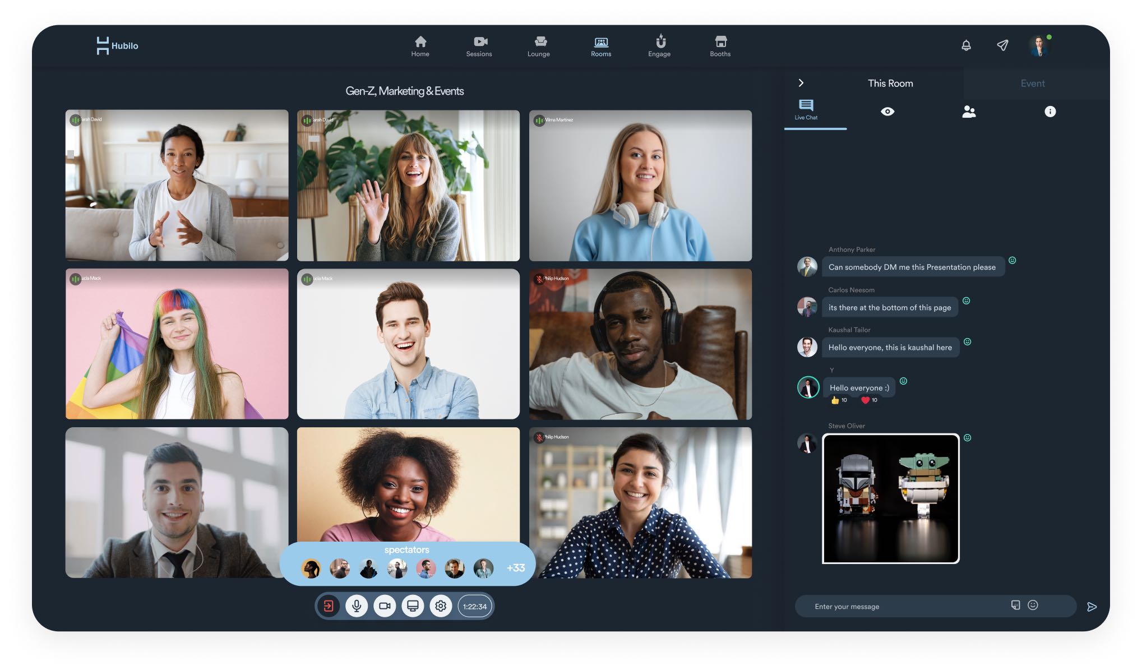The image size is (1142, 670).
Task: Open the emoji picker in message box
Action: 1033,605
